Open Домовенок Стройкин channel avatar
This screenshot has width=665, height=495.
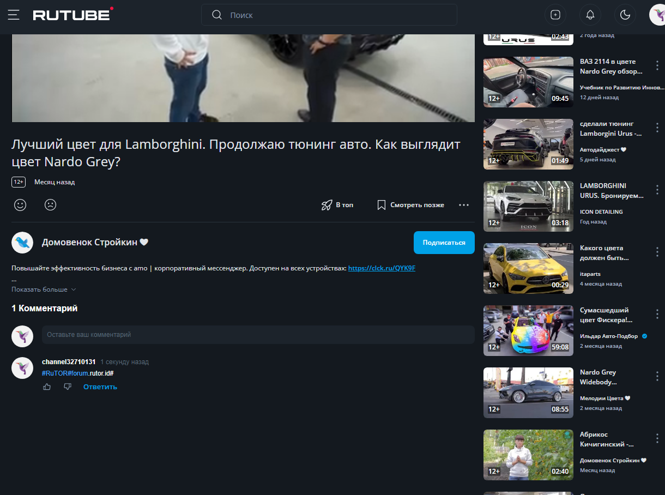(22, 243)
